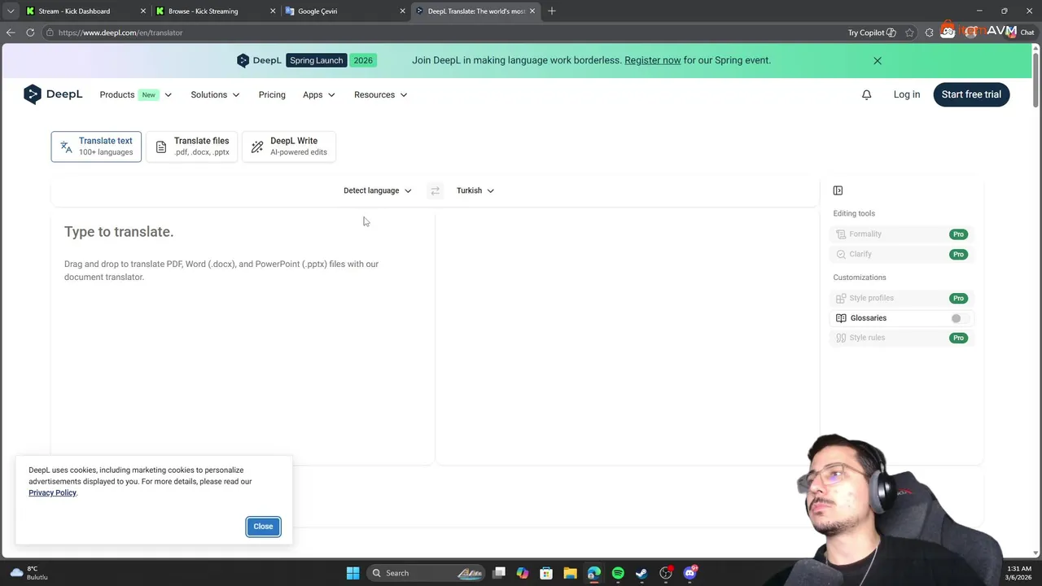Click the Register now link
This screenshot has height=586, width=1042.
tap(653, 60)
